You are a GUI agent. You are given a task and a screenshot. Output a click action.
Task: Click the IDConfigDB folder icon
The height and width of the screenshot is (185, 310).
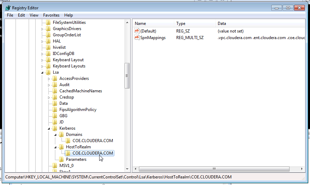[48, 54]
